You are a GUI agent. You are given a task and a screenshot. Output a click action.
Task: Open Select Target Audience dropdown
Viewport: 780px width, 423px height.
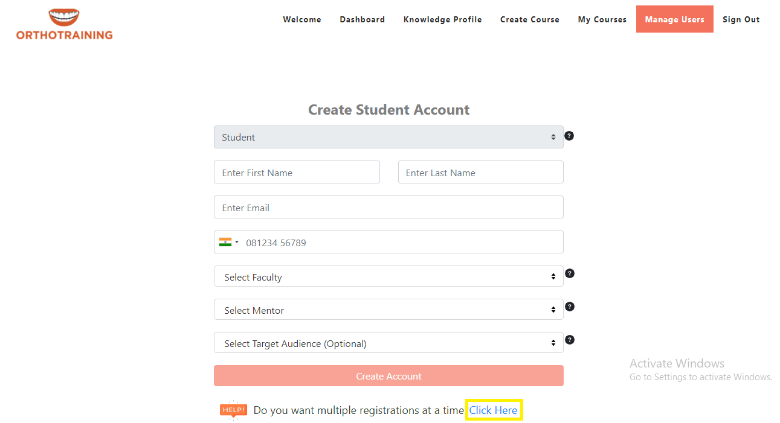pos(388,343)
